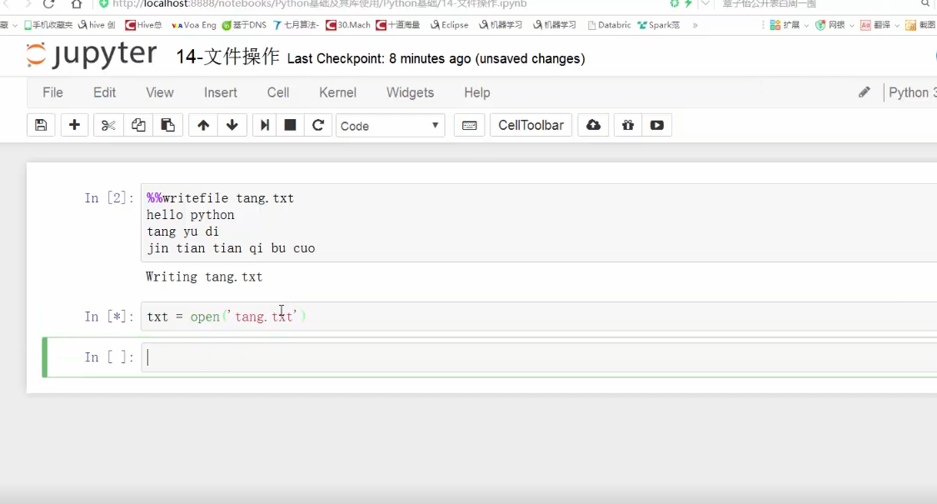Restart the kernel with circular arrow icon
This screenshot has width=937, height=504.
pyautogui.click(x=317, y=125)
